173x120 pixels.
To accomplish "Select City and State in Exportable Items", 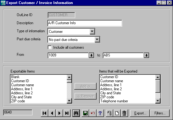I will [39, 97].
